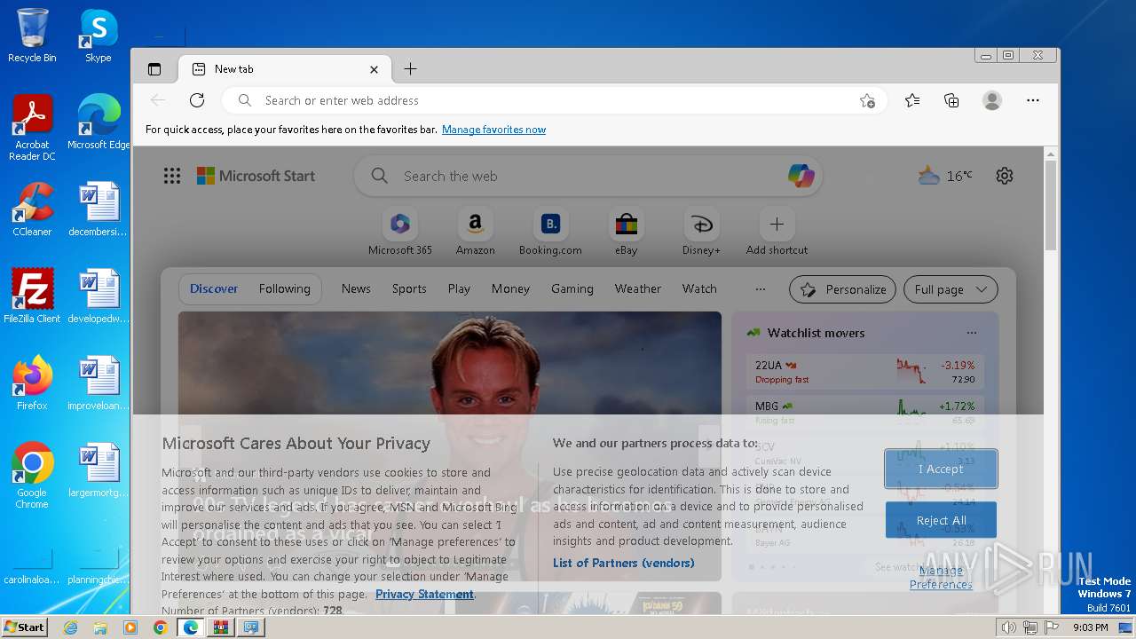The image size is (1136, 639).
Task: Open the Collections icon
Action: tap(951, 100)
